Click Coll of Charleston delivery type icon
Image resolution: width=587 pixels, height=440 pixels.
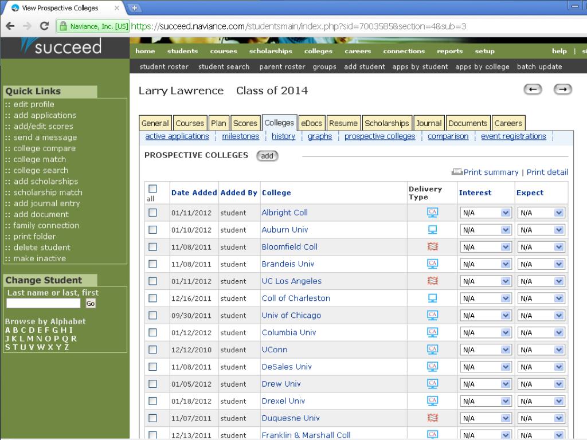[432, 298]
